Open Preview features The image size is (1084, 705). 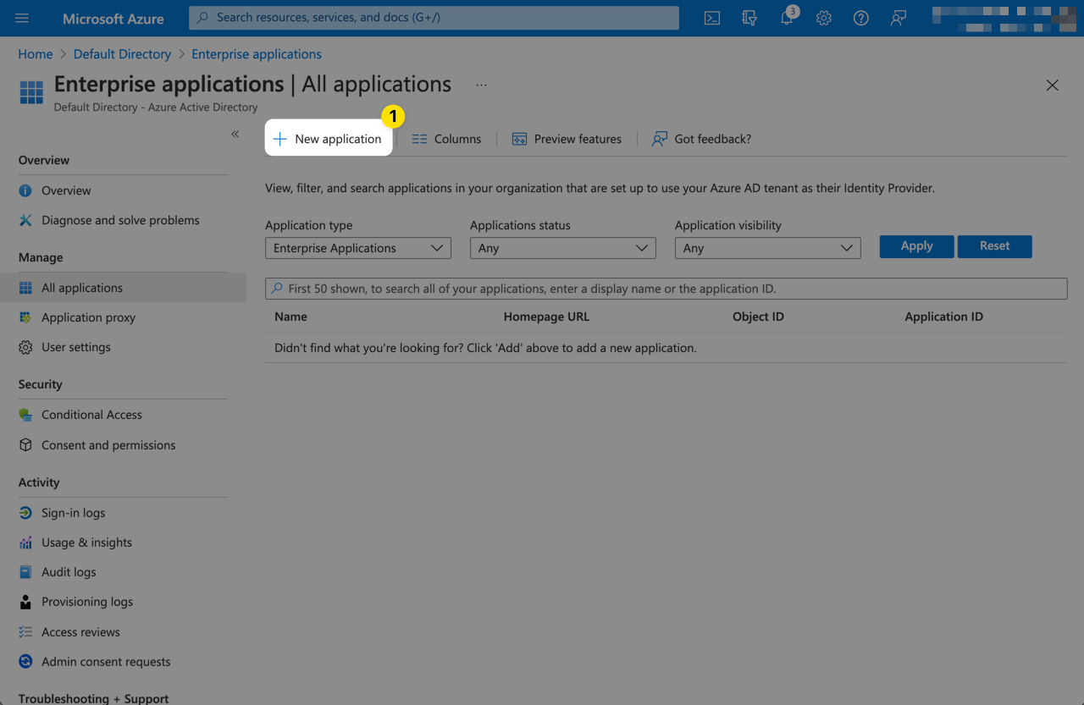[567, 139]
